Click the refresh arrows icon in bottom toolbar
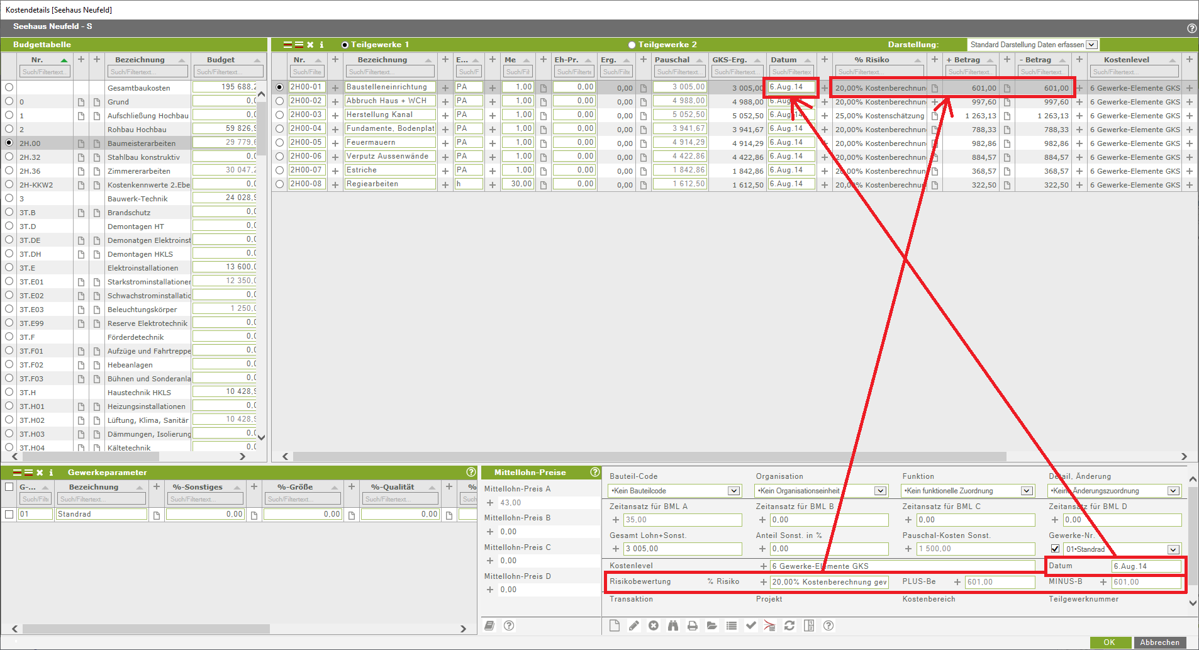The height and width of the screenshot is (650, 1199). pyautogui.click(x=789, y=625)
